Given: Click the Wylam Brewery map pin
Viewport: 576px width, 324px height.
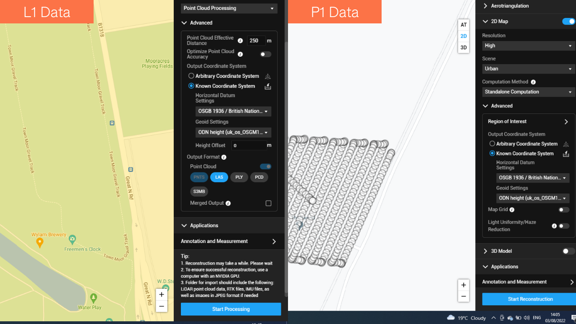Looking at the screenshot, I should click(40, 243).
